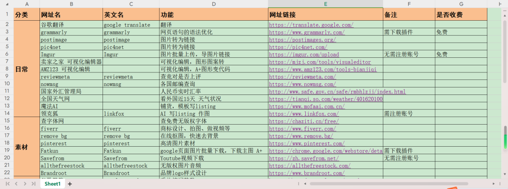Select the 英文名 header cell
508x189 pixels.
click(x=131, y=15)
